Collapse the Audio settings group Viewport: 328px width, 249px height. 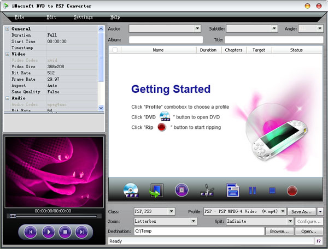[x=7, y=98]
